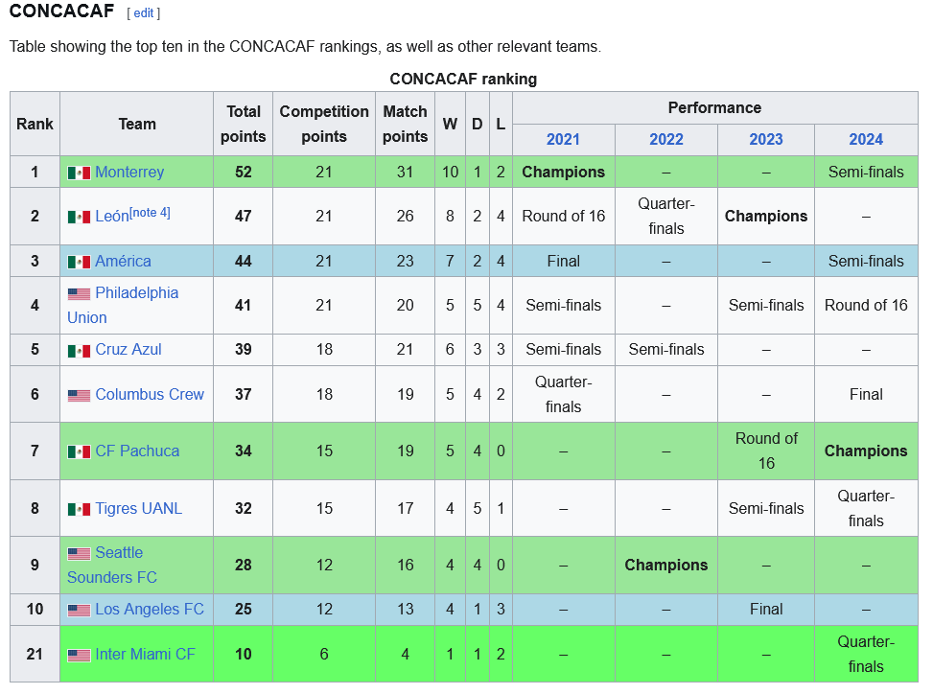
Task: Open the 2023 performance year link
Action: (x=766, y=139)
